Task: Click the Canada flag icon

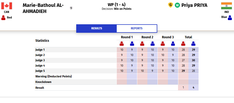Action: (x=7, y=6)
